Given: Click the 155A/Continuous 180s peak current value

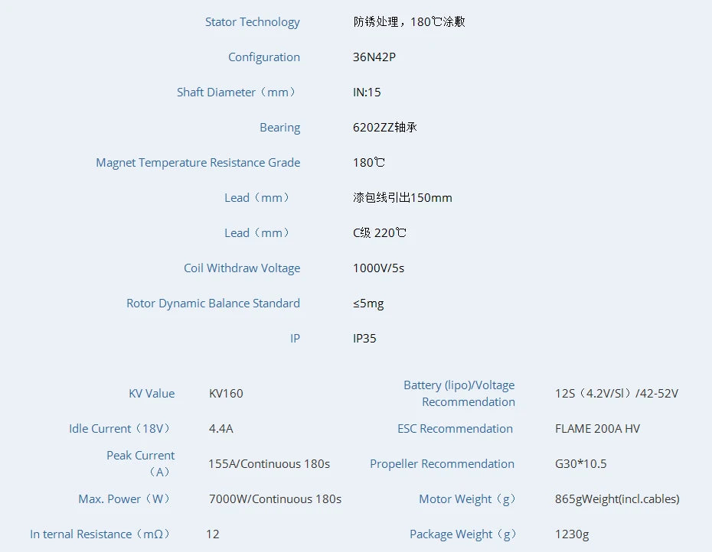Looking at the screenshot, I should pos(269,464).
